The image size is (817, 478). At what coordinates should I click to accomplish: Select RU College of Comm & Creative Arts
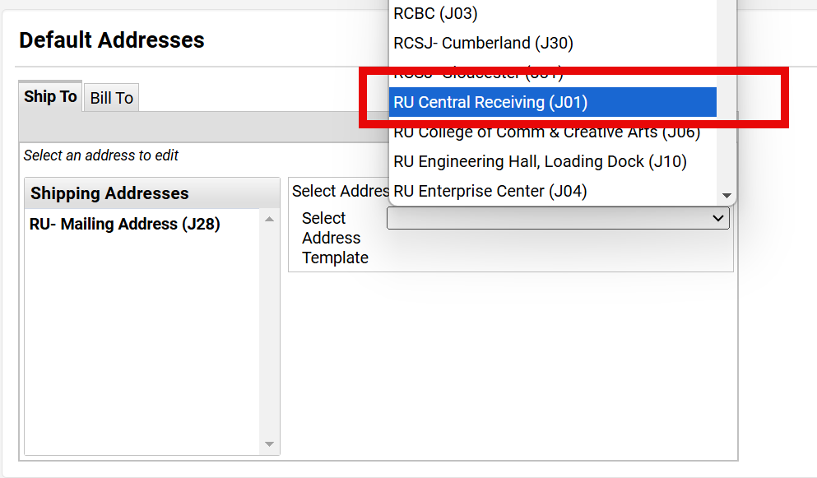tap(546, 132)
